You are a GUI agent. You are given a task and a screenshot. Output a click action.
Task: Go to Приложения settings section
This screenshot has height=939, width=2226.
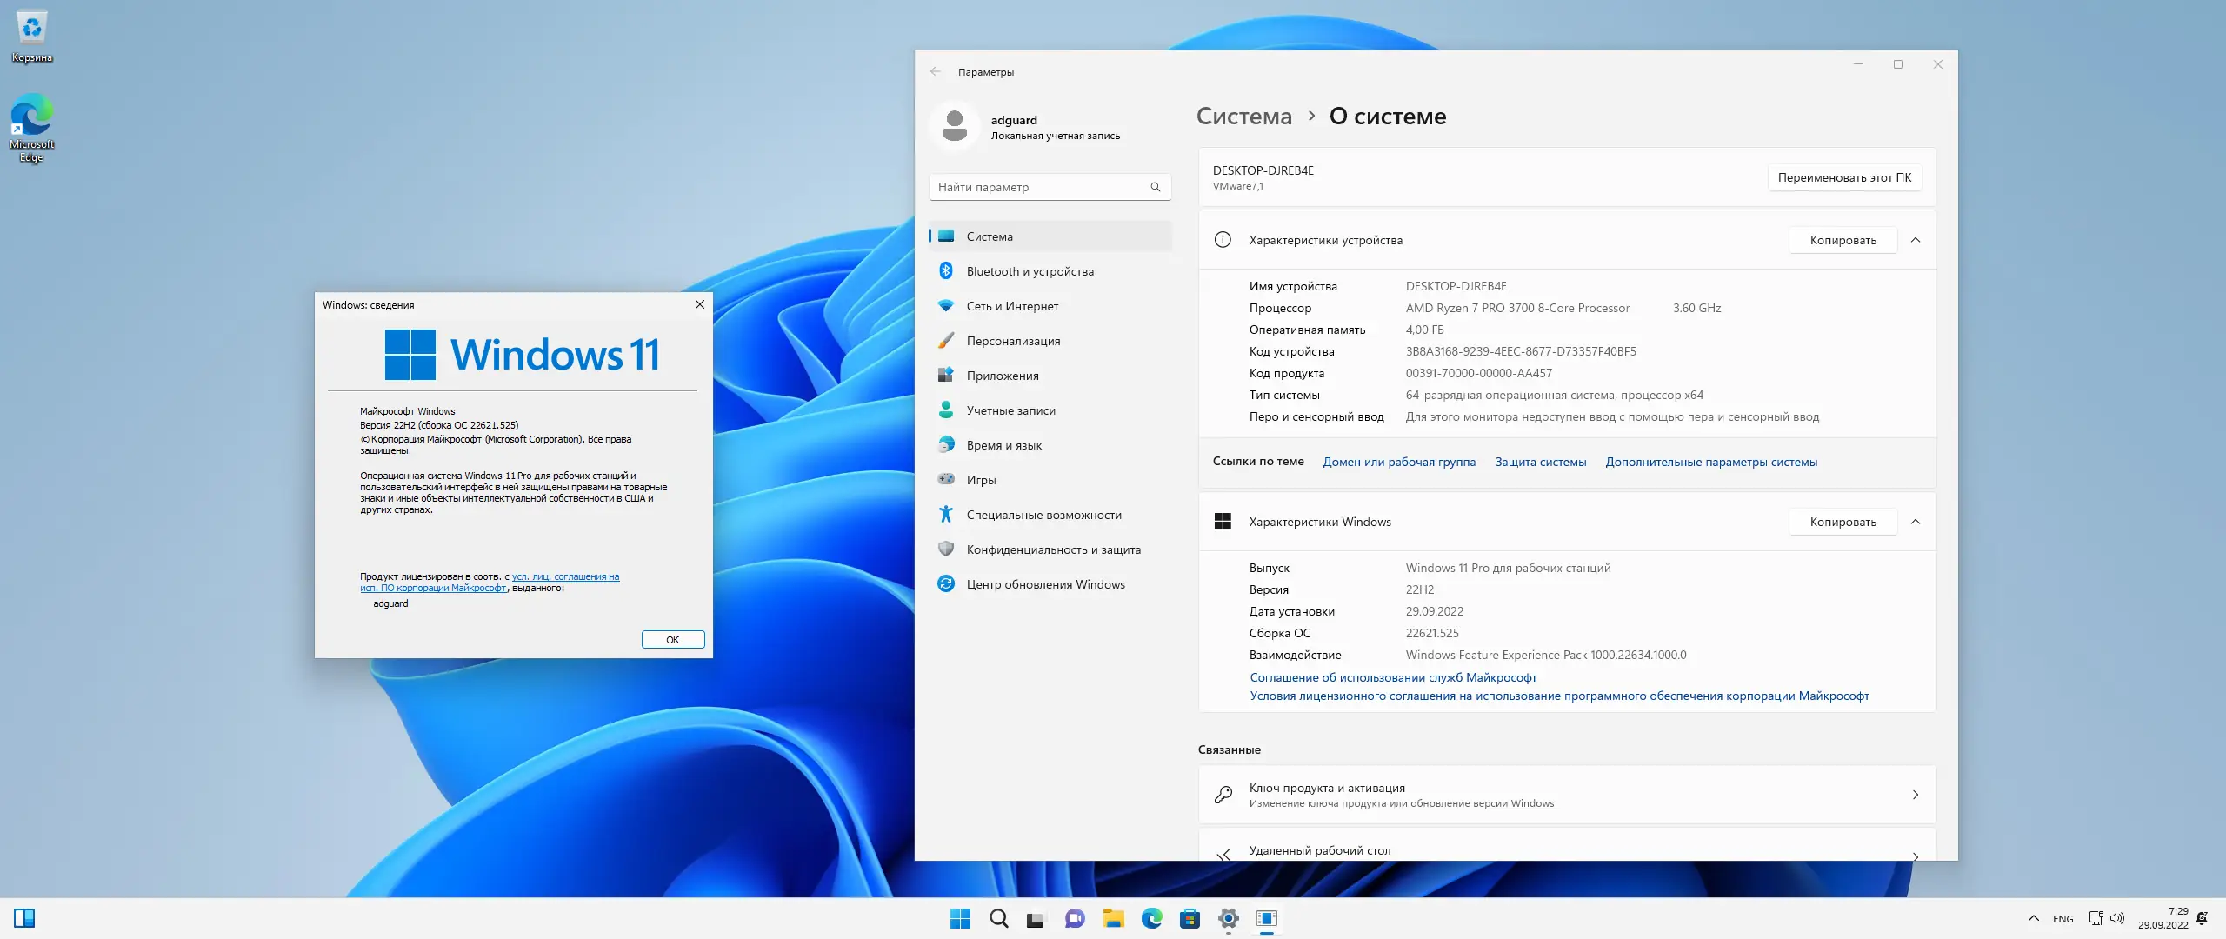pos(1003,376)
